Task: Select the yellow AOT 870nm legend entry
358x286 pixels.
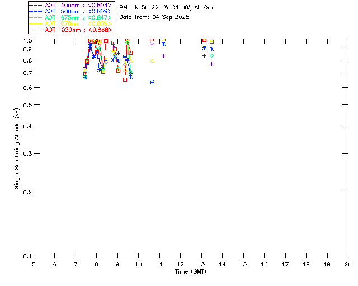Action: tap(71, 23)
